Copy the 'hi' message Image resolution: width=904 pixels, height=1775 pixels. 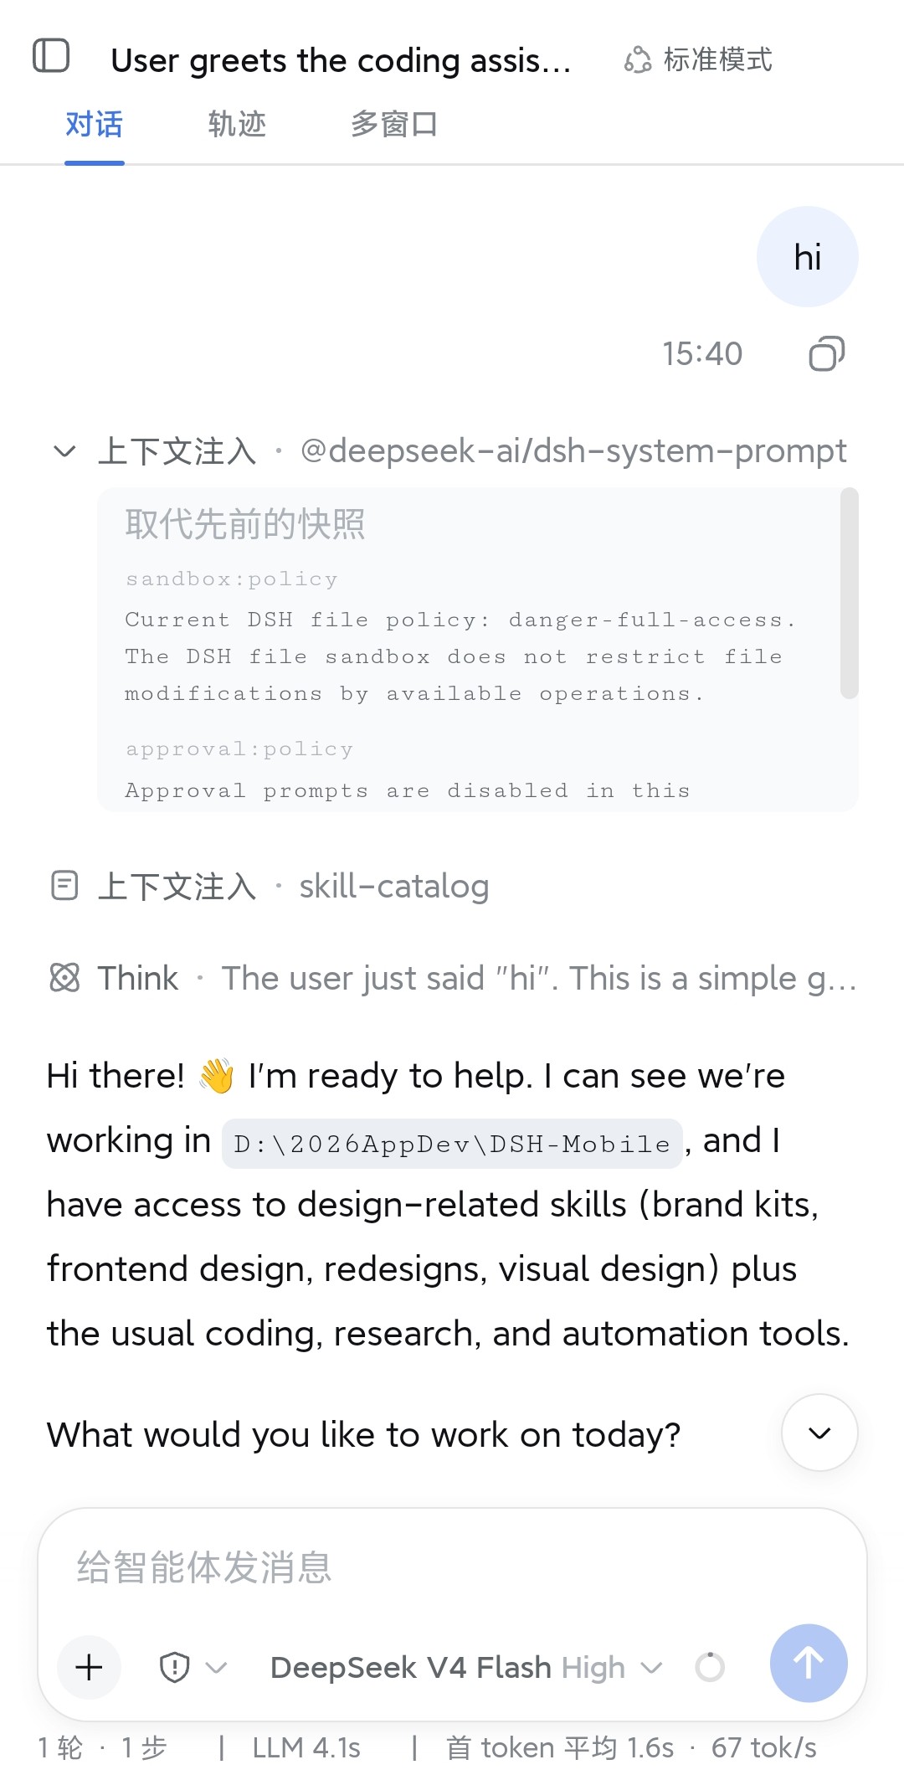(826, 353)
